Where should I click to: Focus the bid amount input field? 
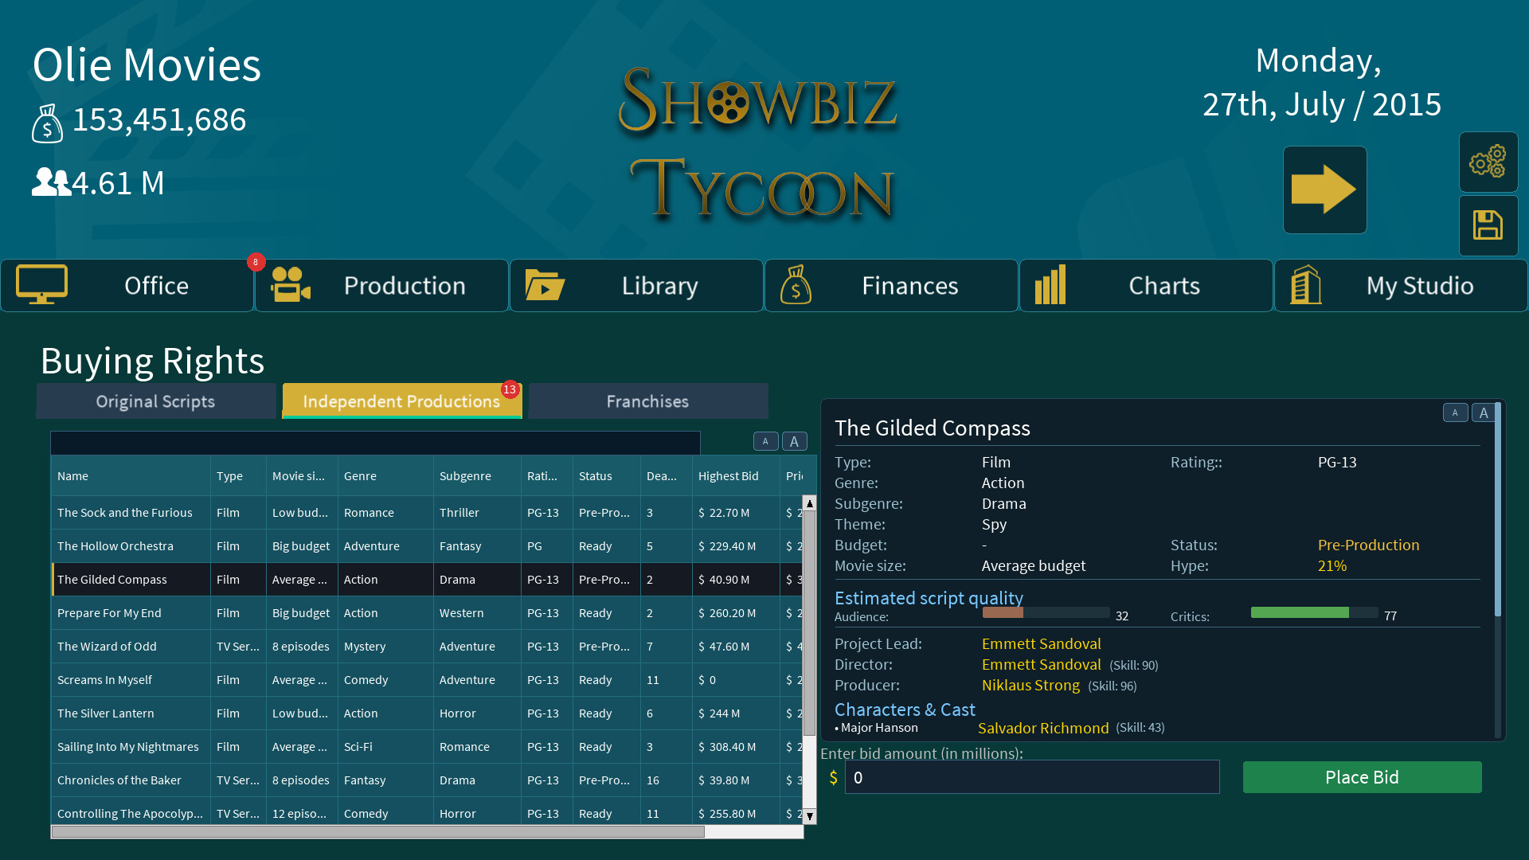tap(1032, 777)
